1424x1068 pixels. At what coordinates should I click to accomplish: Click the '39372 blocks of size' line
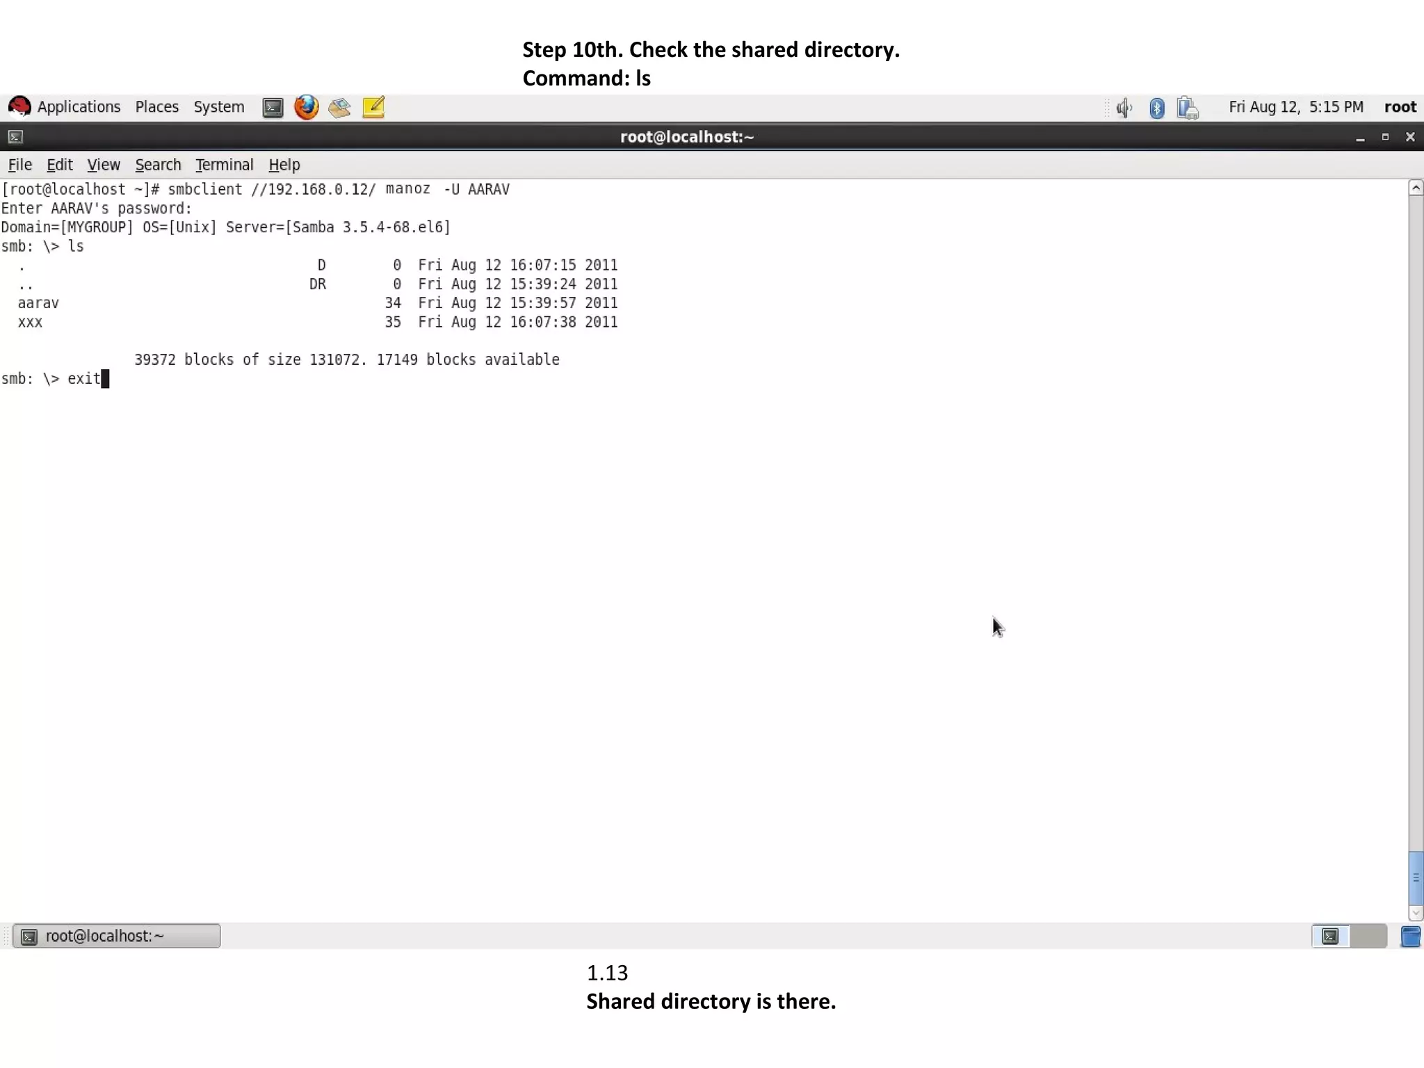tap(347, 359)
